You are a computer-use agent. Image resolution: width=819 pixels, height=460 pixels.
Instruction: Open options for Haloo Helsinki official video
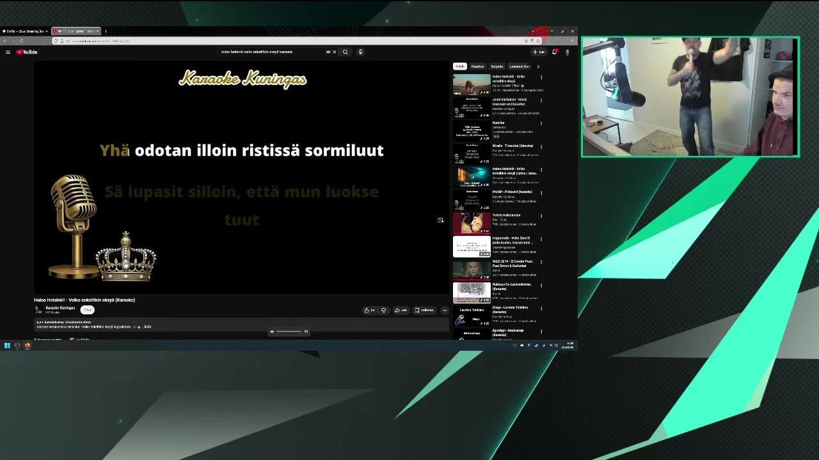(x=541, y=77)
